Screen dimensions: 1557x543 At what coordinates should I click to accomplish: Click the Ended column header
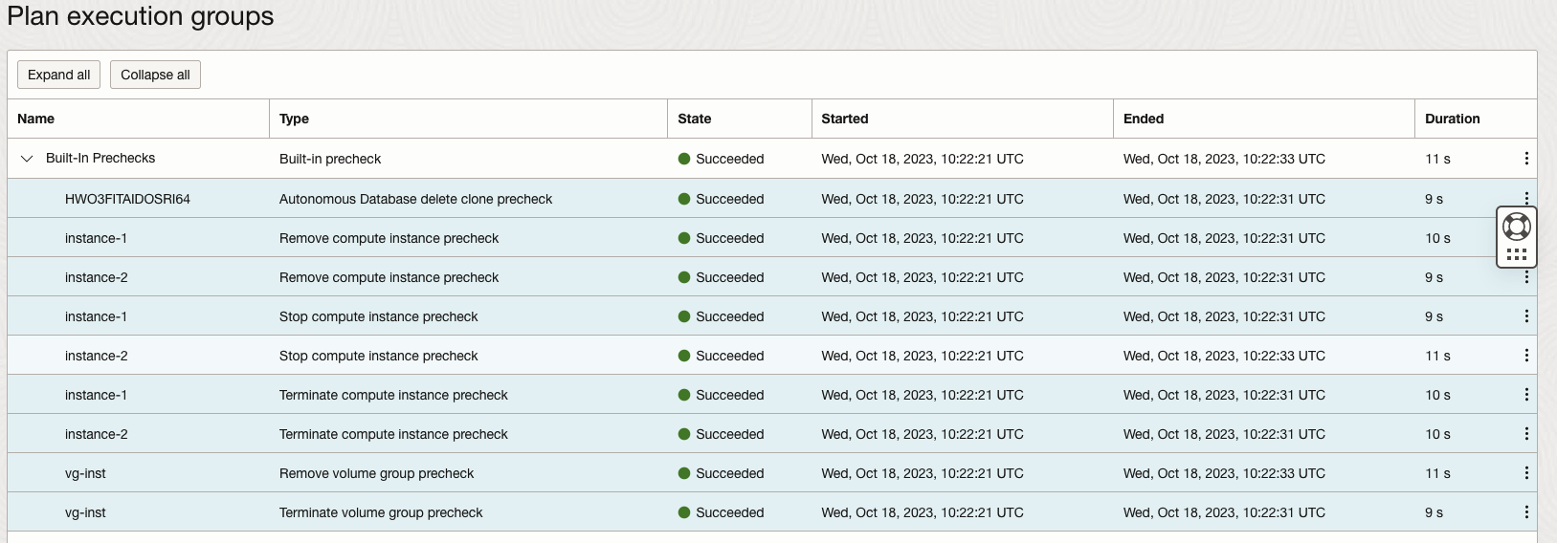[x=1144, y=119]
